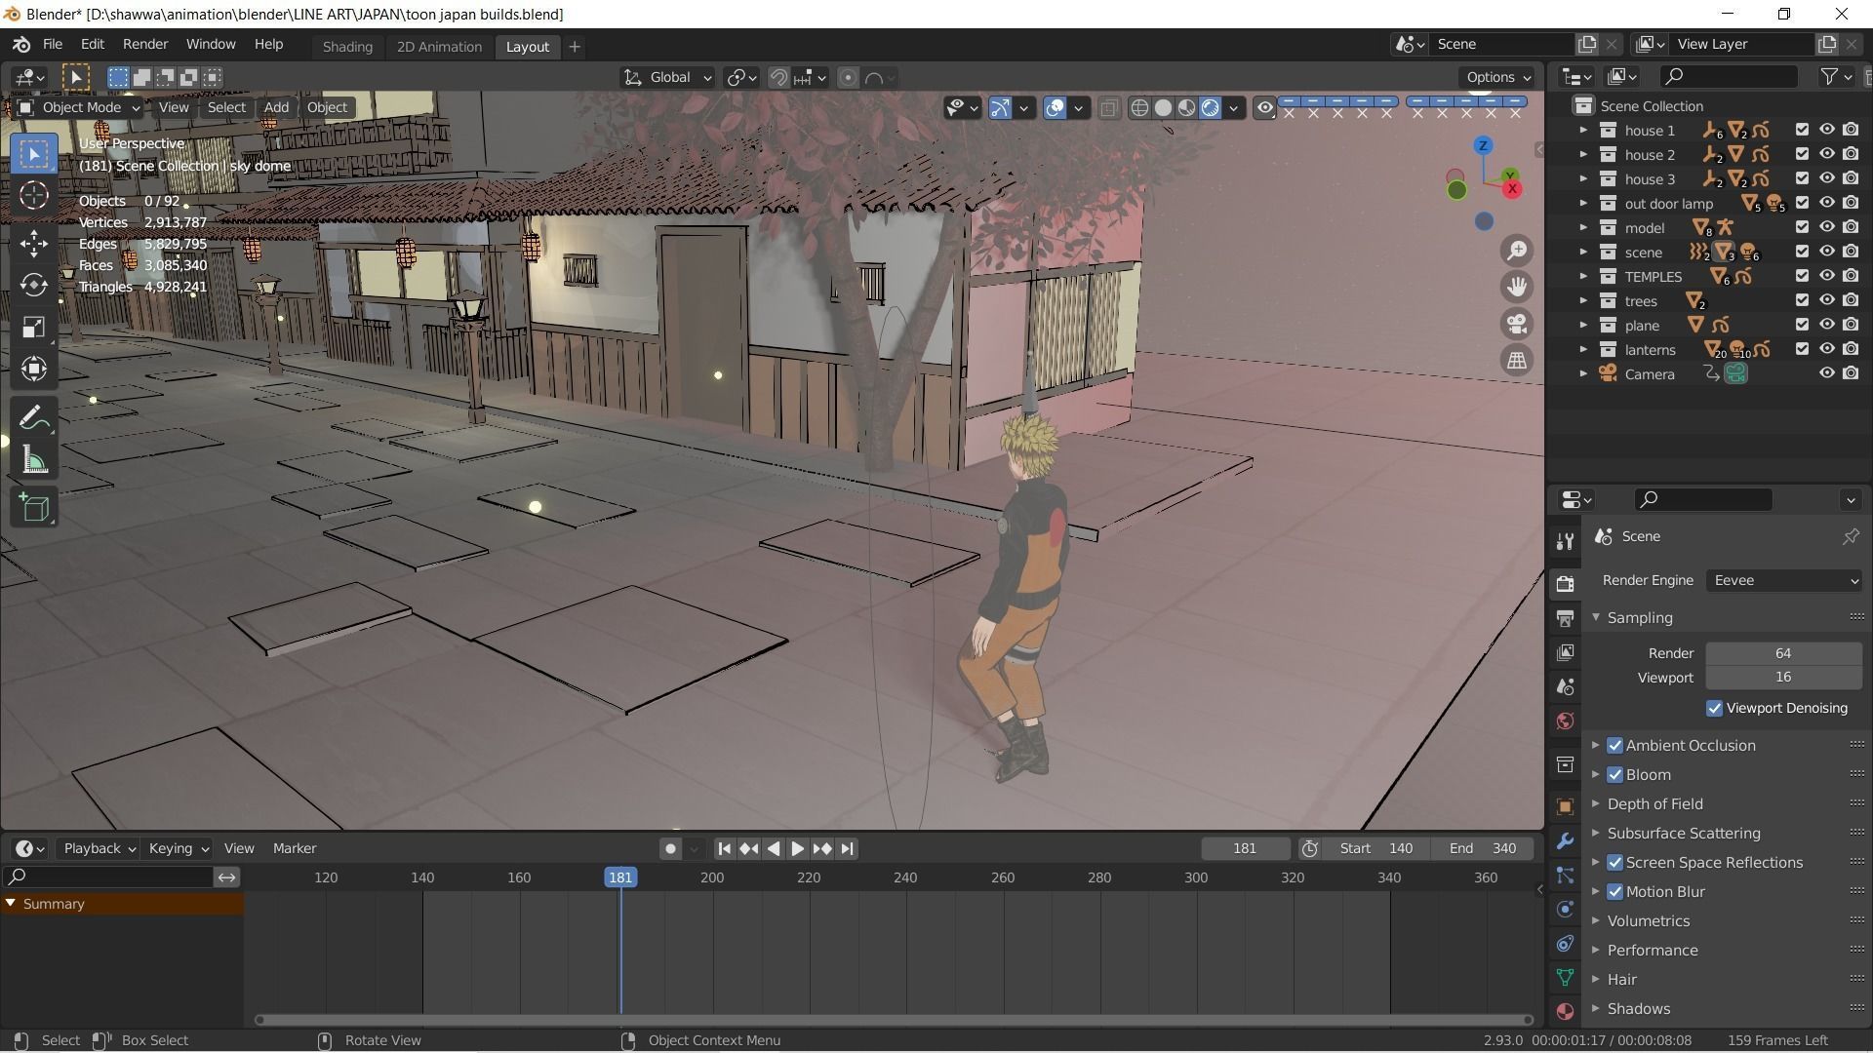Open the Modifier properties wrench tab
1873x1053 pixels.
pyautogui.click(x=1565, y=840)
